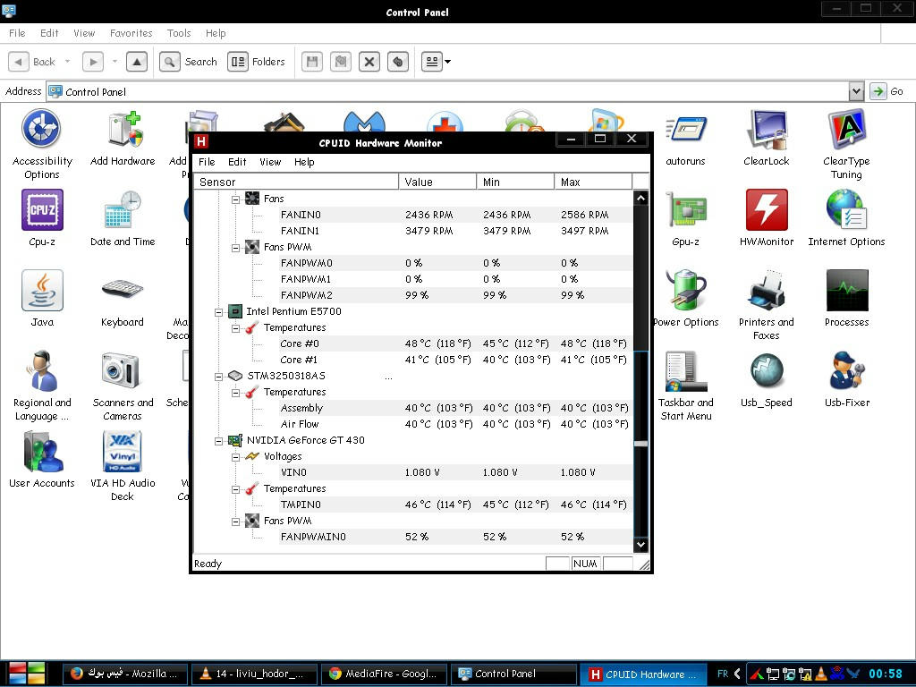916x687 pixels.
Task: Collapse the first Fans PWM node
Action: tap(235, 248)
